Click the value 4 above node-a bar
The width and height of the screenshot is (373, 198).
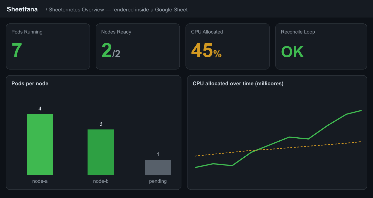pos(40,109)
